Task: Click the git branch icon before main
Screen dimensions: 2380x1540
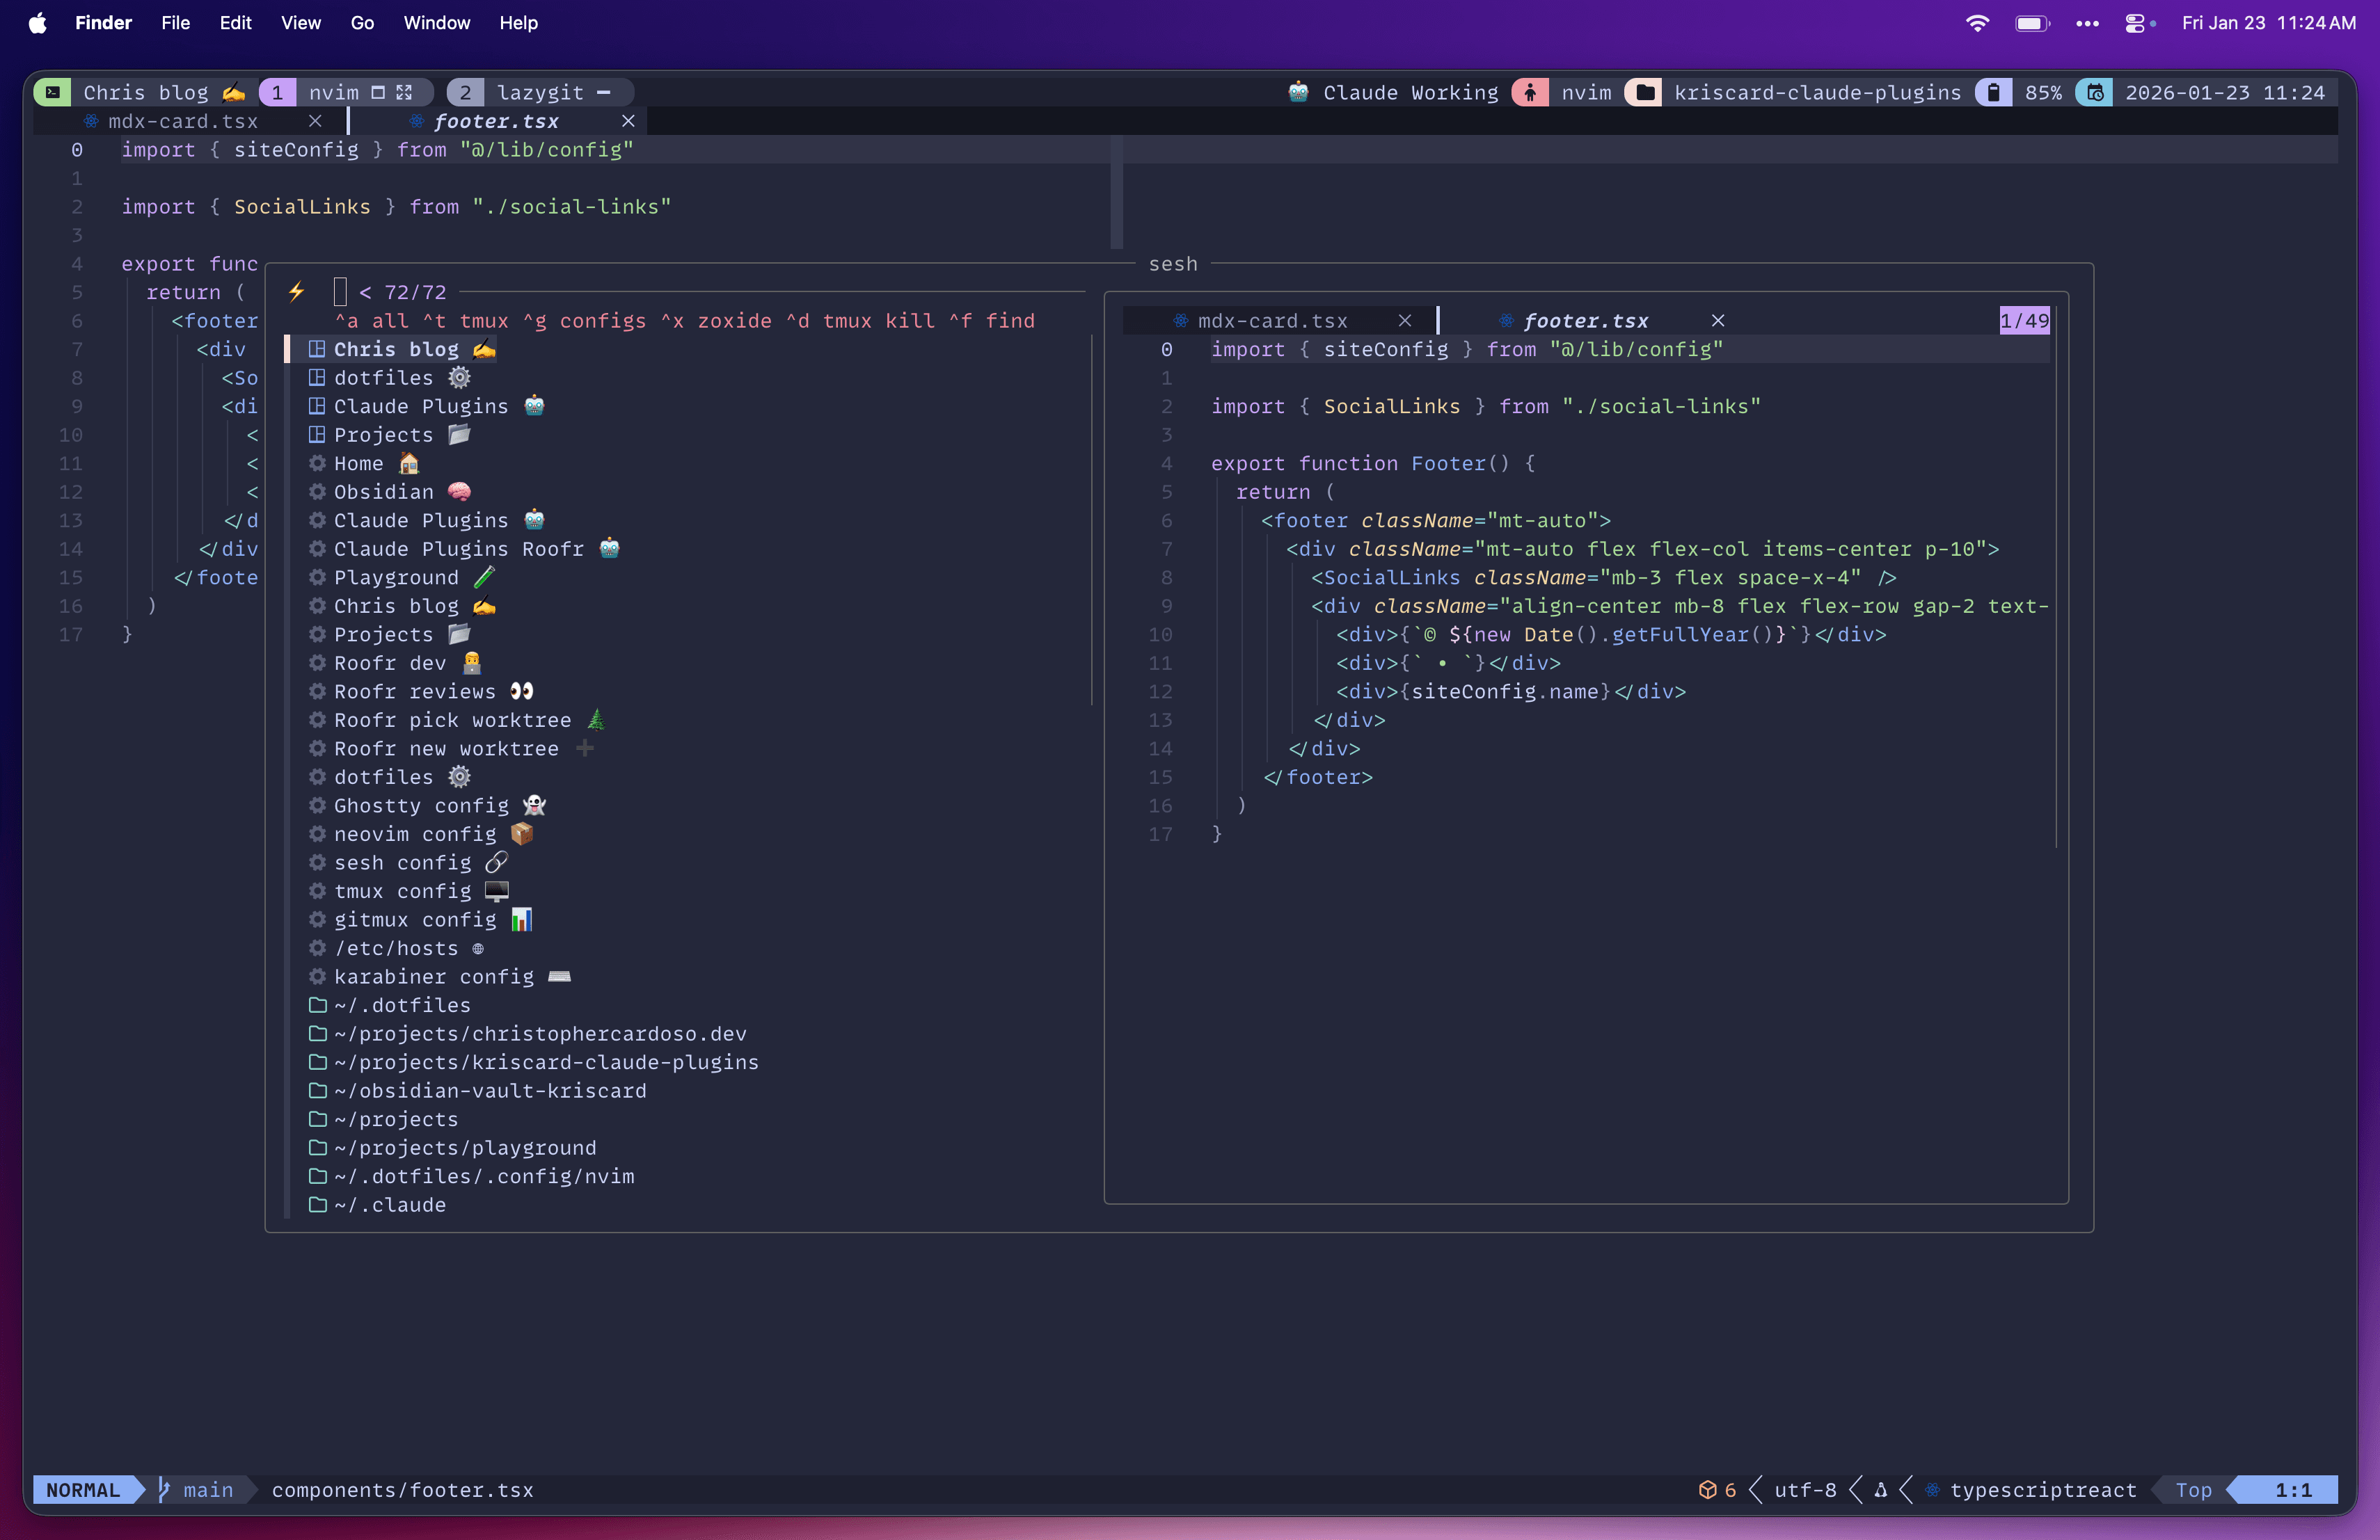Action: point(163,1489)
